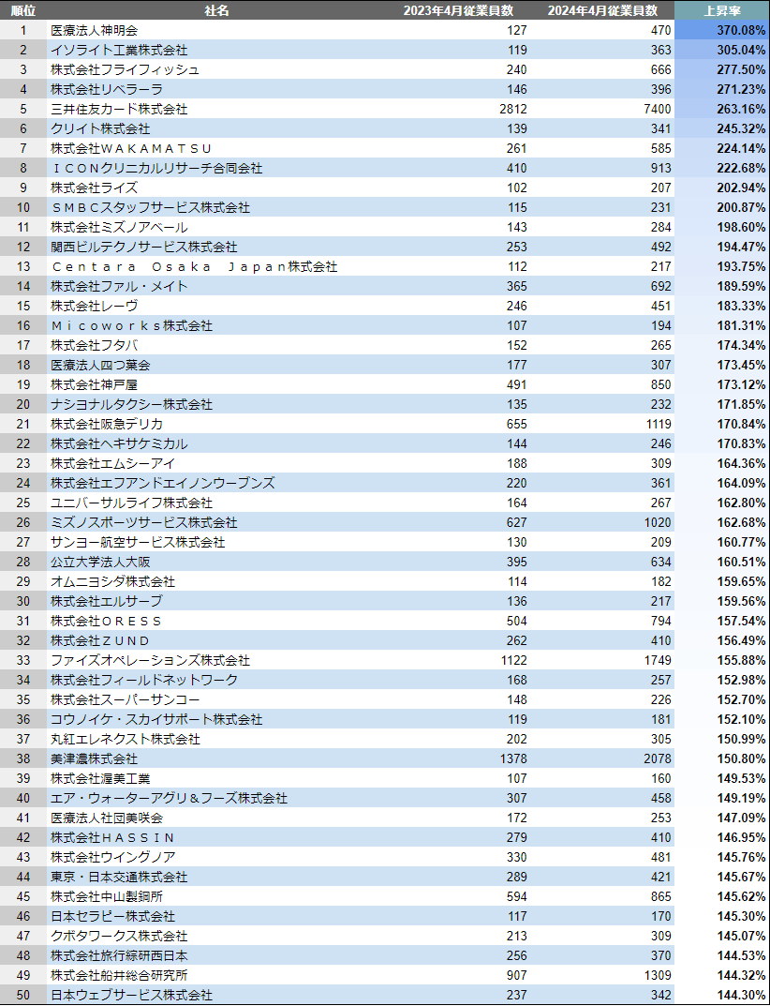770x1006 pixels.
Task: Click エア・ウォーターアグリ＆フーズ株式会社
Action: [170, 798]
